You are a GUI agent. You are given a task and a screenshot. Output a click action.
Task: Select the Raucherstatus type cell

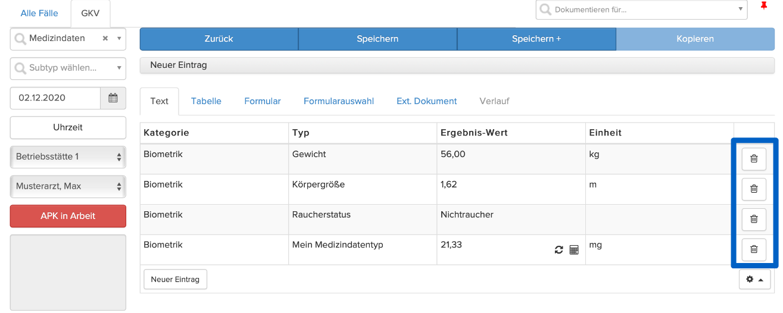(363, 220)
